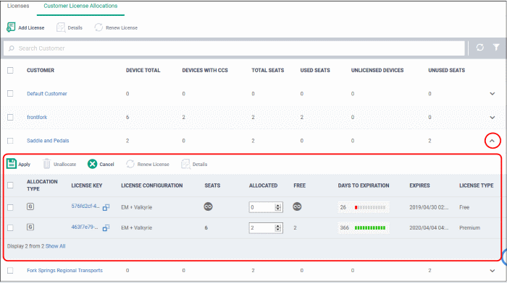The height and width of the screenshot is (283, 507).
Task: Click allocation type icon for Premium license
Action: (x=30, y=227)
